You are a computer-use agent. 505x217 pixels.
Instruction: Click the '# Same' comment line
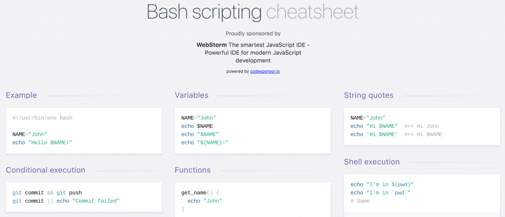click(x=360, y=201)
